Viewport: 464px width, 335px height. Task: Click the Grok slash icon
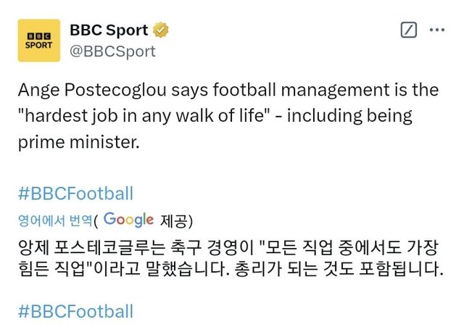(409, 30)
